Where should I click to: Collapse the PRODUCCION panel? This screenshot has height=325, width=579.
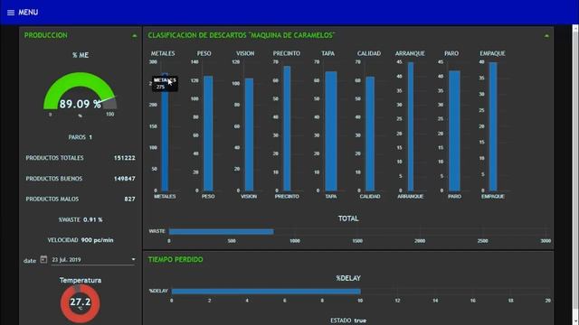tap(135, 36)
